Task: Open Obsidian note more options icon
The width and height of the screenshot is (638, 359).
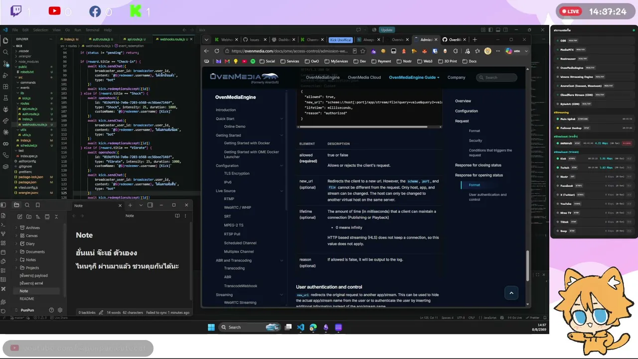Action: coord(185,216)
